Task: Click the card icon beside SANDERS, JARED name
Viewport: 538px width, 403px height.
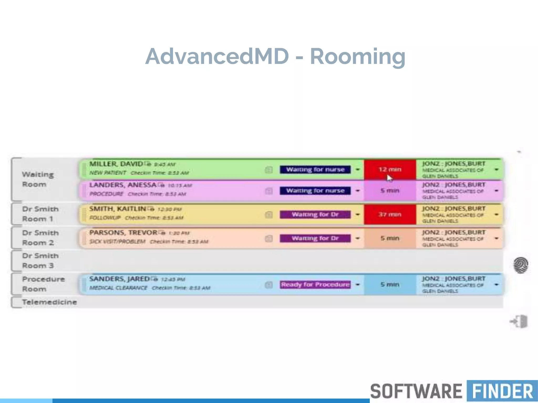Action: tap(154, 279)
